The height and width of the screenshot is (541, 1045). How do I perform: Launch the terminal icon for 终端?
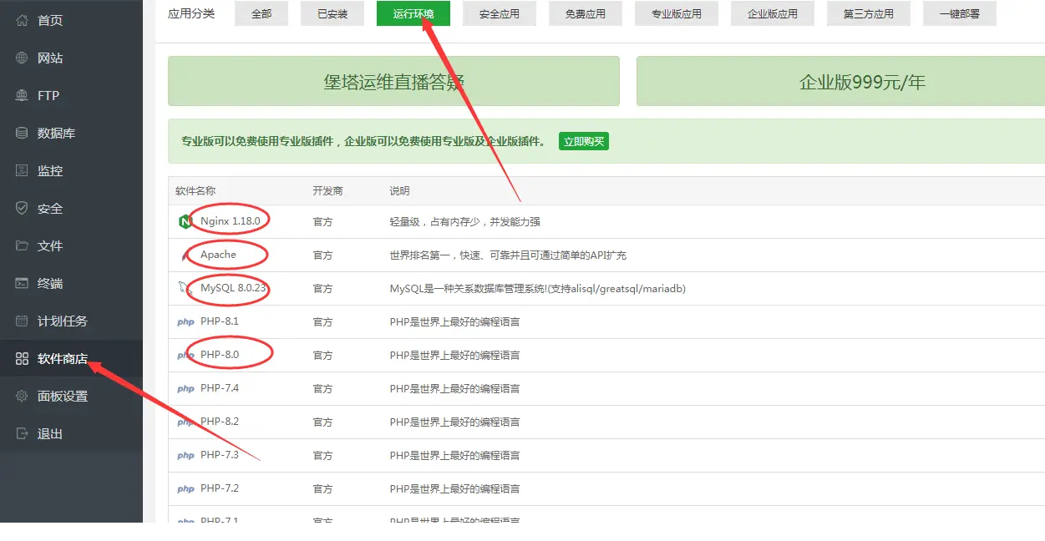[23, 283]
